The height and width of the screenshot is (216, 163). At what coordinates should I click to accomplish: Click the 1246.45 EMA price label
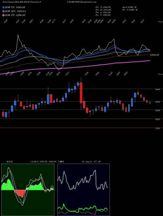tap(155, 55)
